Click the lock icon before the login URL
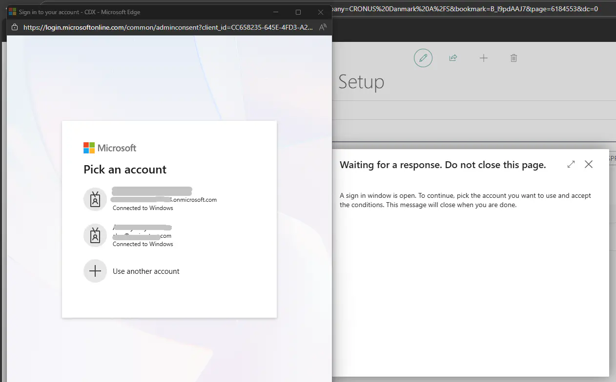 [x=15, y=27]
